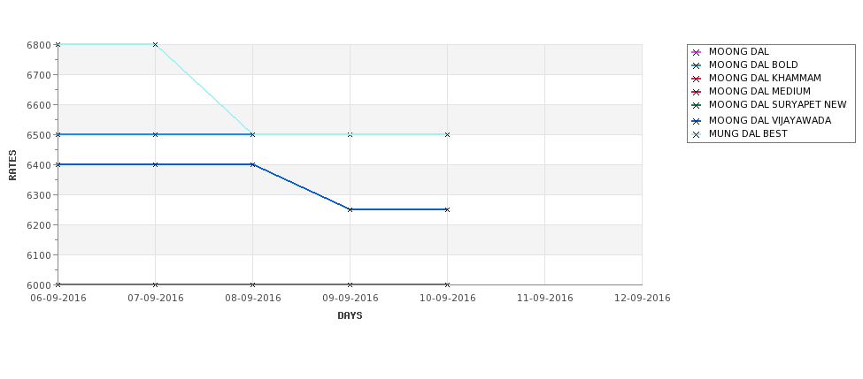Click the 6000 data point on 10-09-2016

click(x=448, y=284)
